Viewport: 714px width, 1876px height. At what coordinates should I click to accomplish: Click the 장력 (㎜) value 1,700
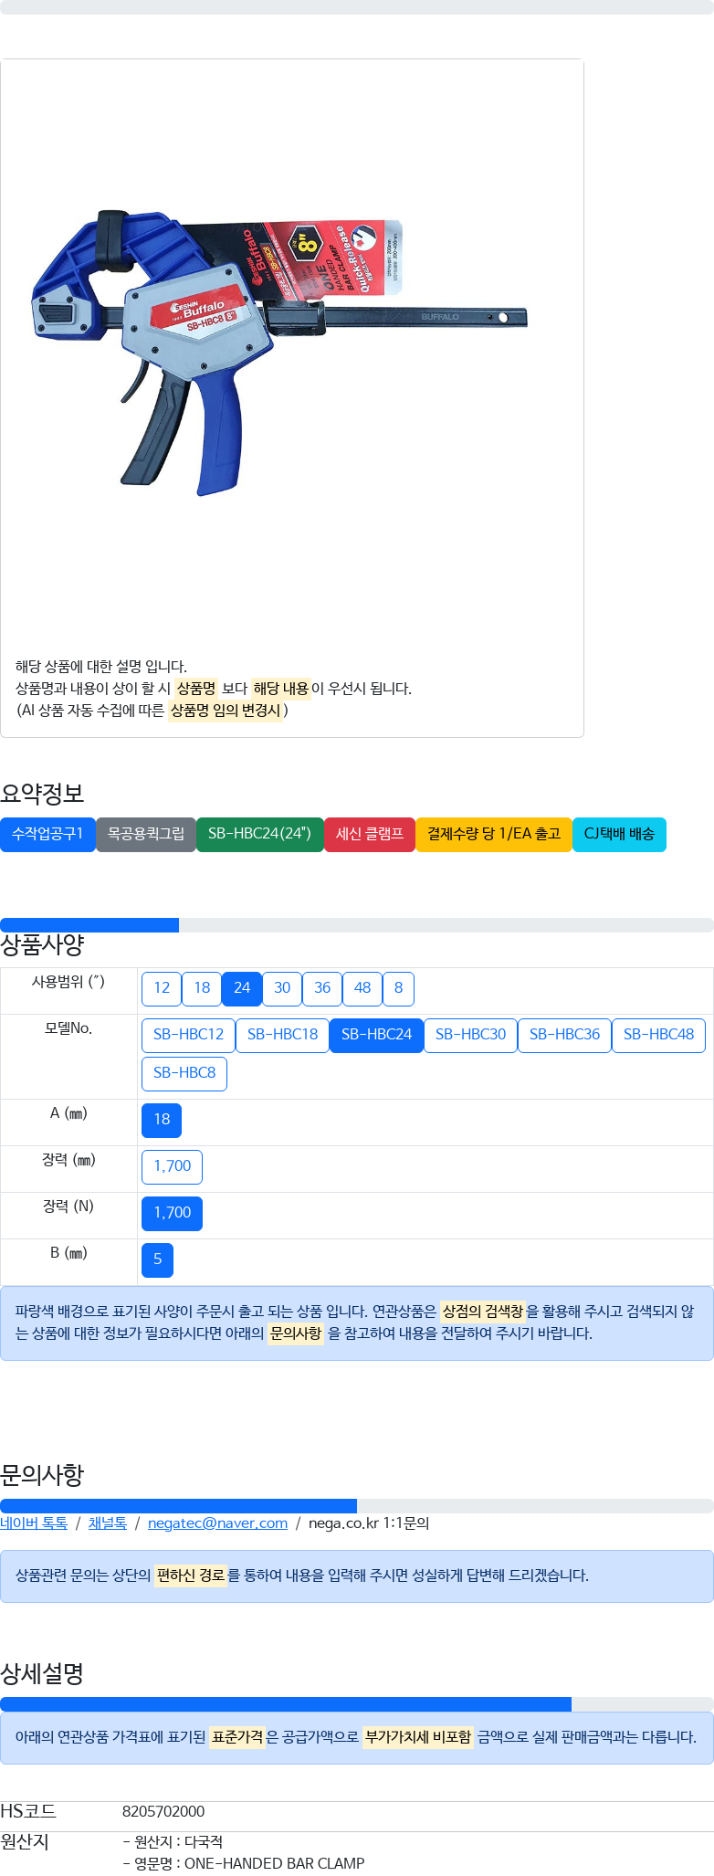tap(172, 1166)
